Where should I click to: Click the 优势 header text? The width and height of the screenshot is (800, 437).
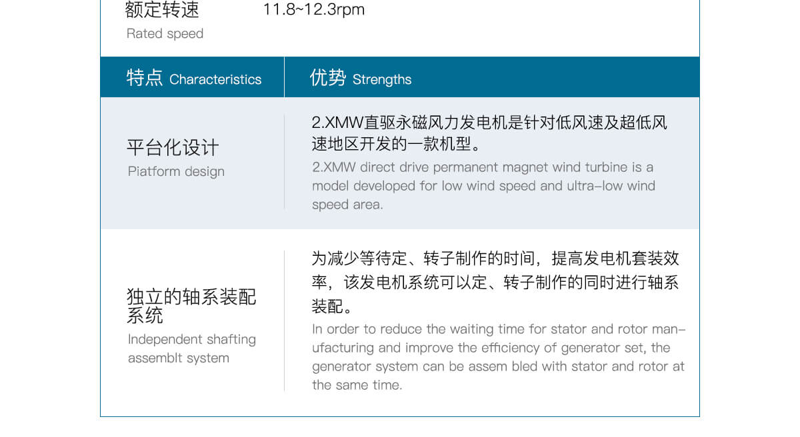coord(328,78)
